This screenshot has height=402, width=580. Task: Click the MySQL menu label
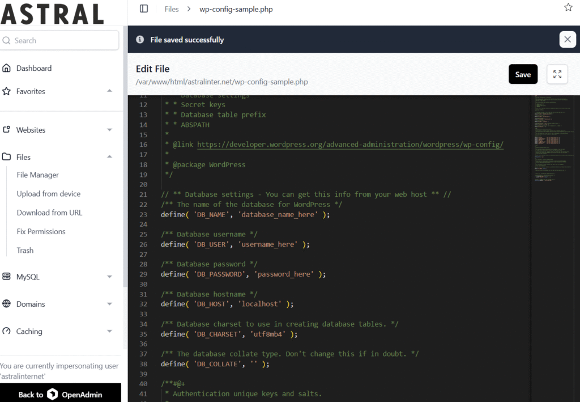coord(28,277)
